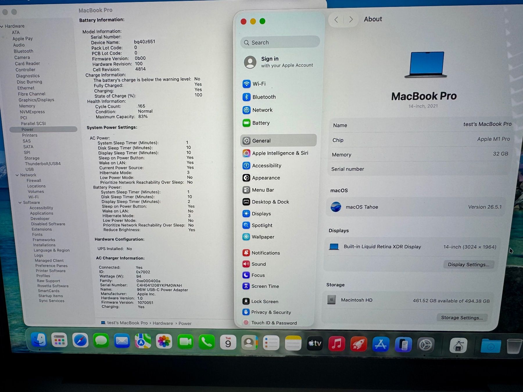Open Music from the Dock
This screenshot has width=523, height=392.
pyautogui.click(x=336, y=344)
